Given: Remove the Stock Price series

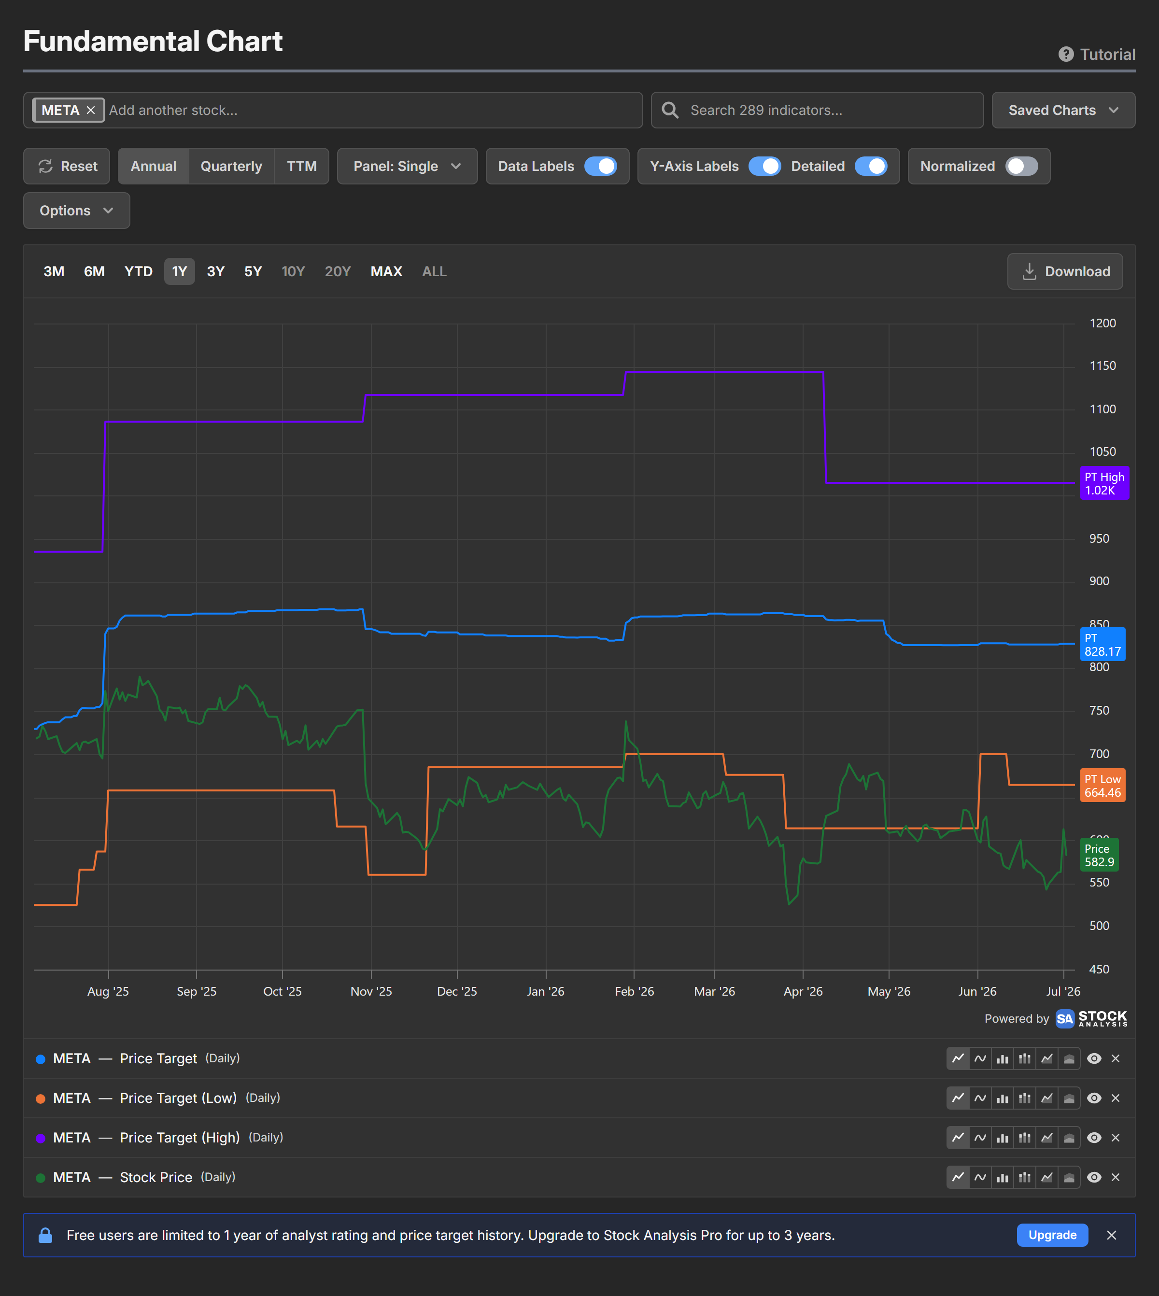Looking at the screenshot, I should coord(1115,1177).
